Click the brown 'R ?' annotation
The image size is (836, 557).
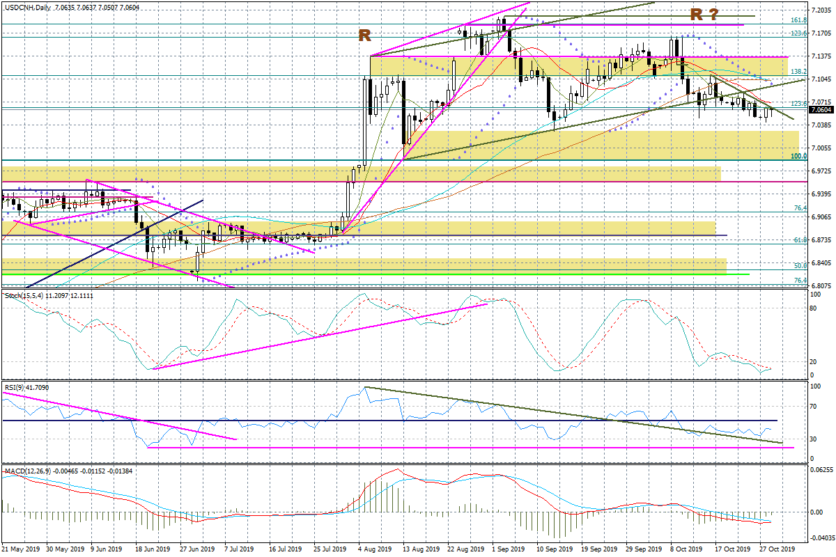(704, 14)
